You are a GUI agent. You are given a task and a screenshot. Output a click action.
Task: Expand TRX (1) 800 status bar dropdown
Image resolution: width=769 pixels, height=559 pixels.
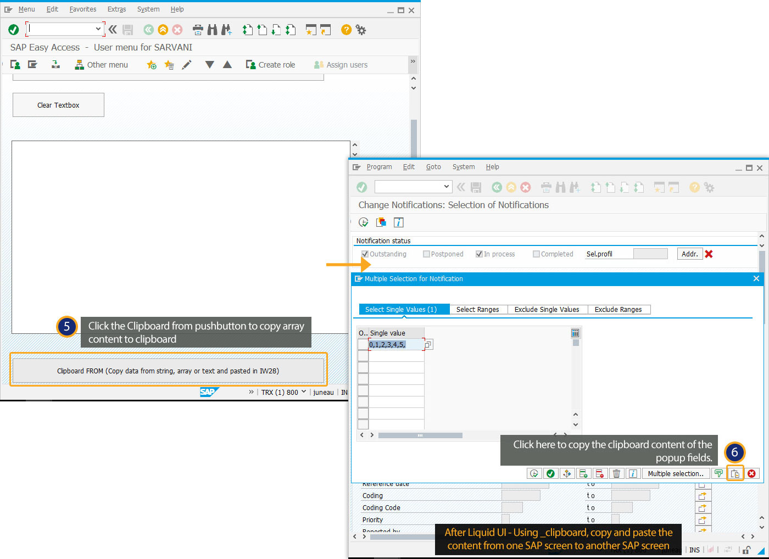click(x=304, y=392)
